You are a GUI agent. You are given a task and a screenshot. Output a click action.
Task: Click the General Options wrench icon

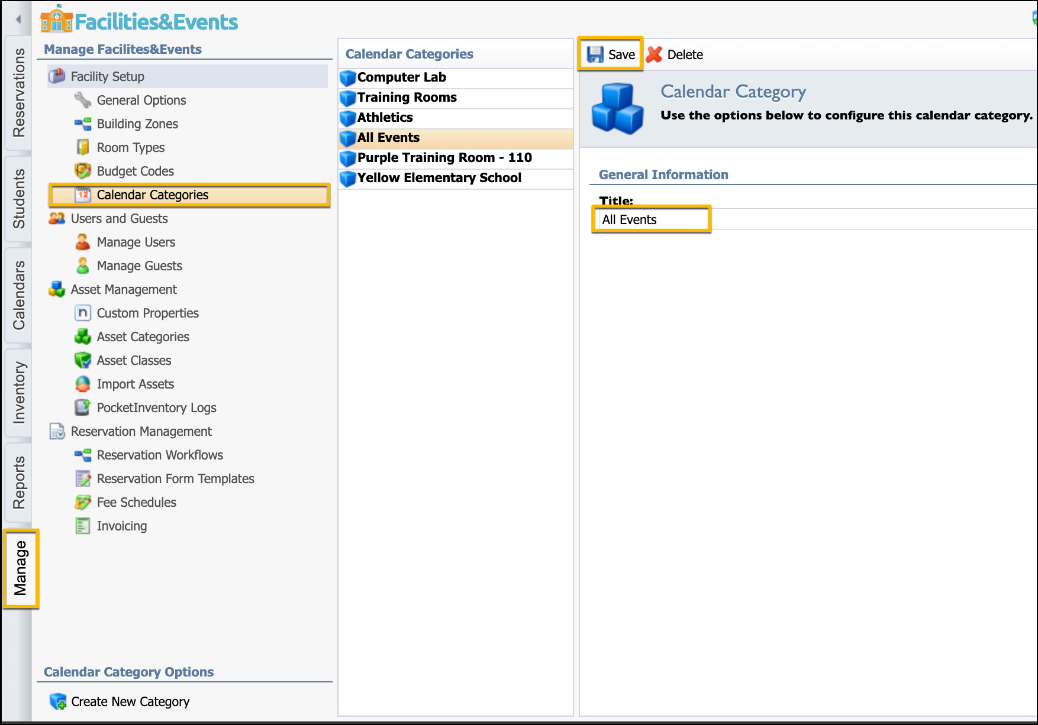coord(83,100)
